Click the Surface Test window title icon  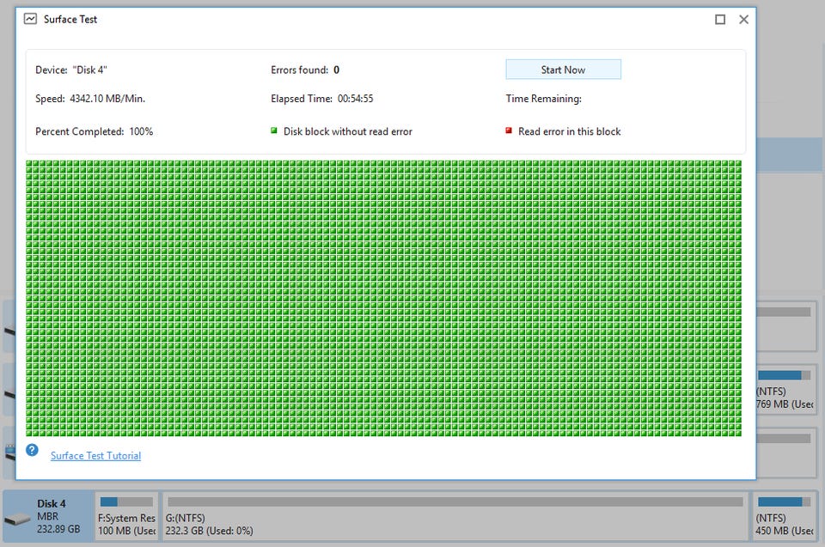[x=31, y=19]
